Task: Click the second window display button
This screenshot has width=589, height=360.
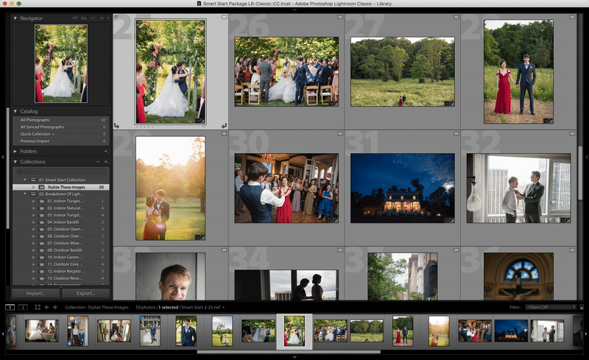Action: pos(23,307)
